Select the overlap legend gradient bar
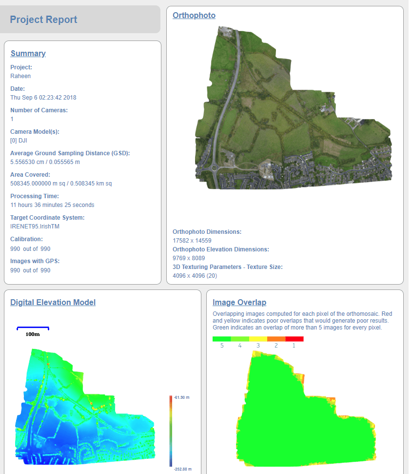The height and width of the screenshot is (474, 413). coord(257,339)
